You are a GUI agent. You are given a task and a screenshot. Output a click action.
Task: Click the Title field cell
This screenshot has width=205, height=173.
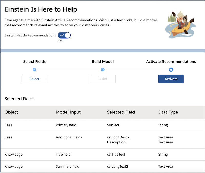point(63,154)
